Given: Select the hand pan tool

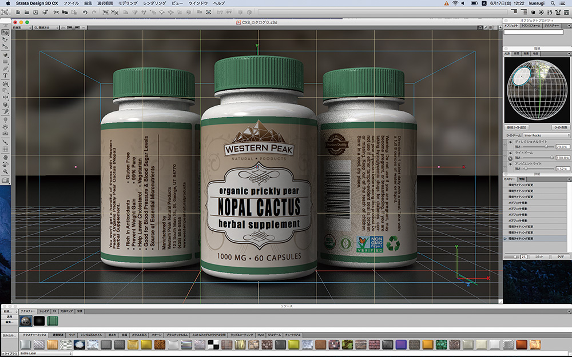Looking at the screenshot, I should 6,157.
